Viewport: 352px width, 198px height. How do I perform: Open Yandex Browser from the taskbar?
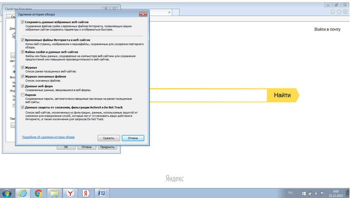71,193
